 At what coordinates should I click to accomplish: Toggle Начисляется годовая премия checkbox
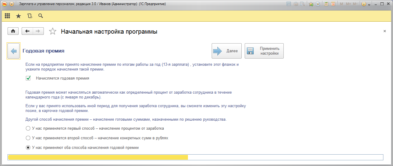pyautogui.click(x=29, y=78)
